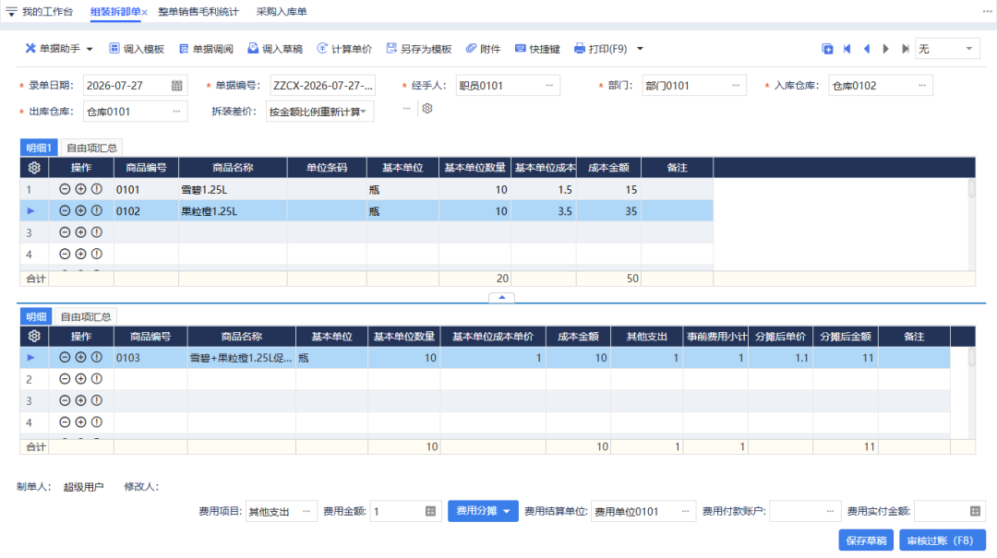The height and width of the screenshot is (558, 997).
Task: Switch to the 采购入库单 tab
Action: point(282,11)
